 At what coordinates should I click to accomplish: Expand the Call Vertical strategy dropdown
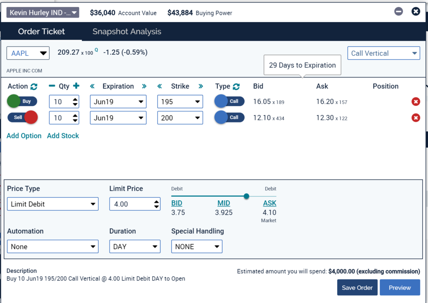tap(384, 53)
